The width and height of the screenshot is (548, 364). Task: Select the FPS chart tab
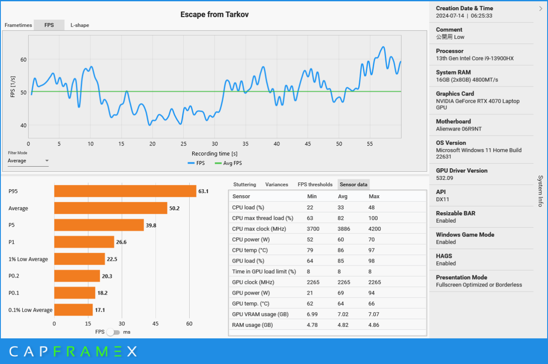tap(49, 25)
